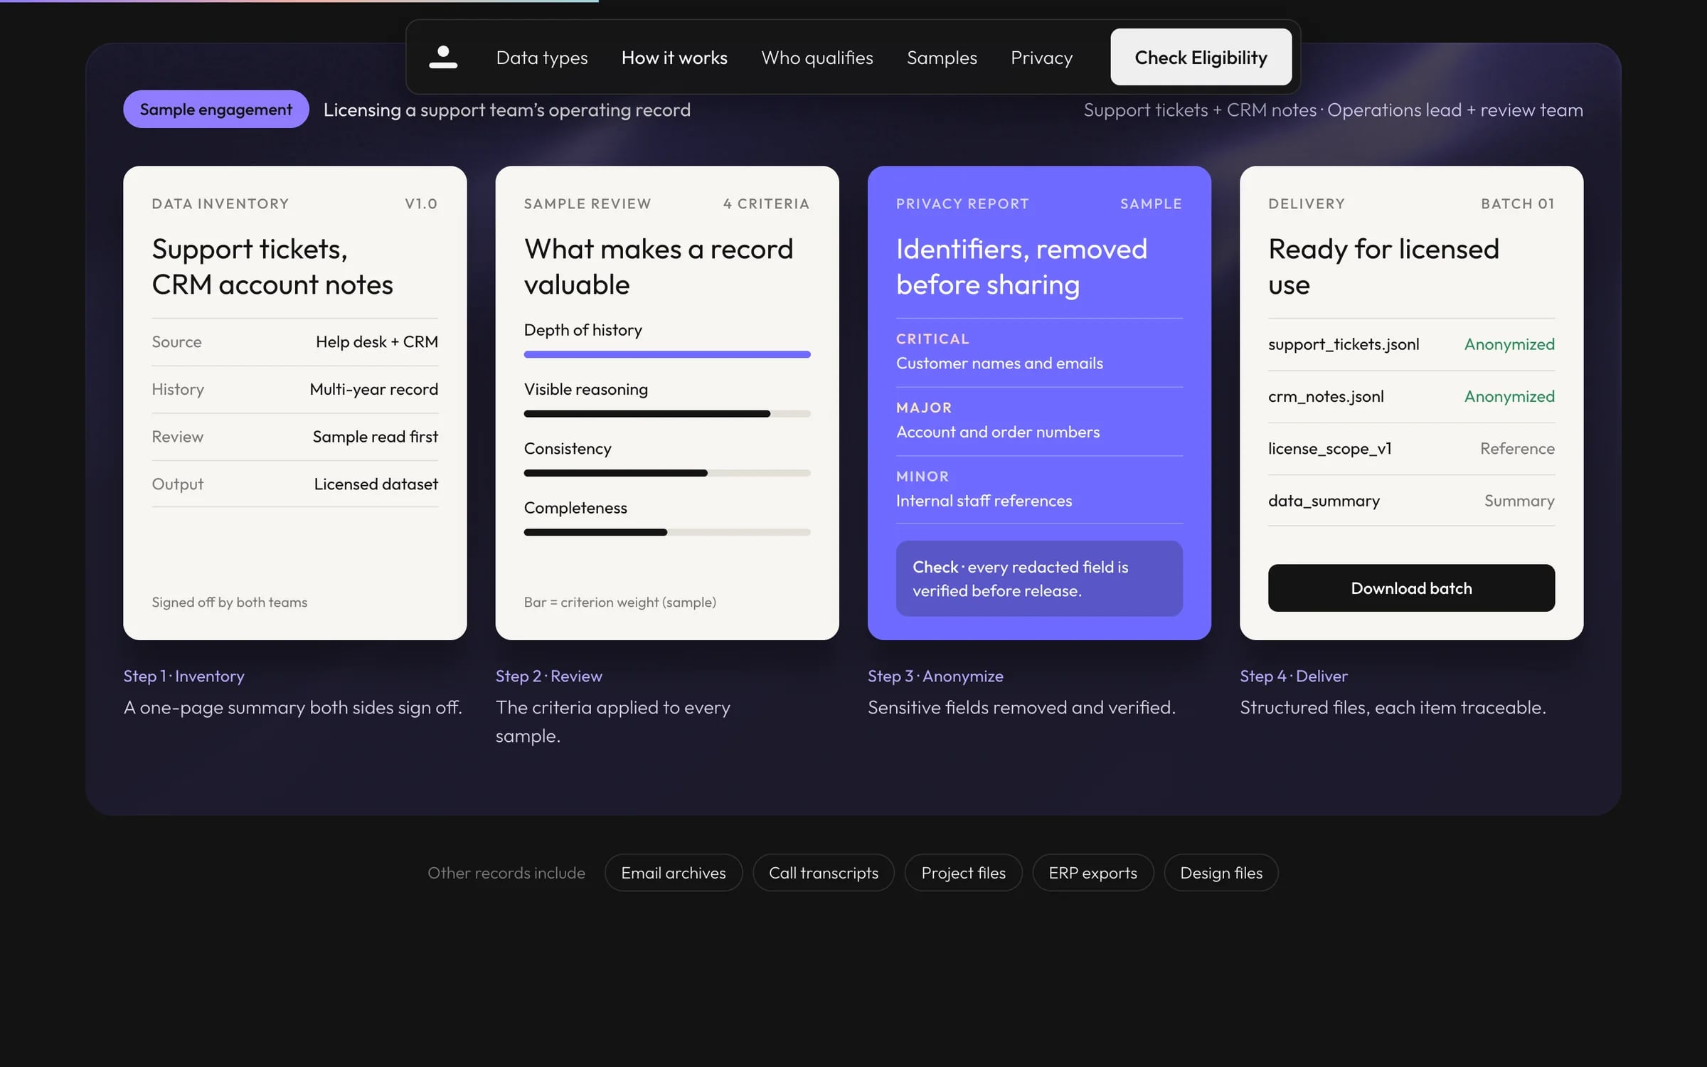Viewport: 1707px width, 1067px height.
Task: Click the Depth of history progress bar
Action: click(x=667, y=354)
